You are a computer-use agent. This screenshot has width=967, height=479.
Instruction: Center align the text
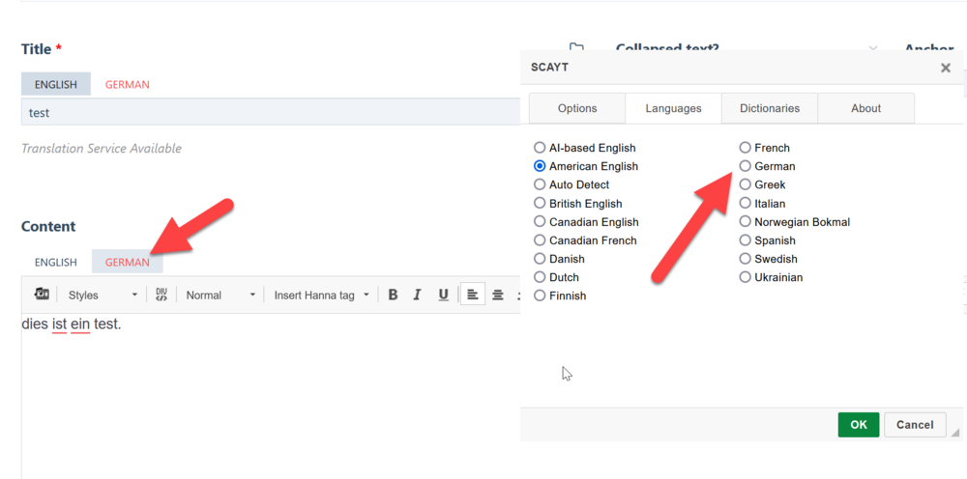498,296
